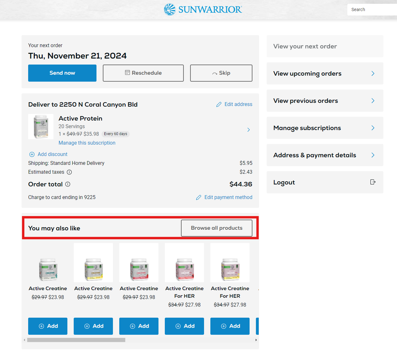Click Charge to card ending in 9225 text
This screenshot has height=355, width=397.
coord(62,197)
